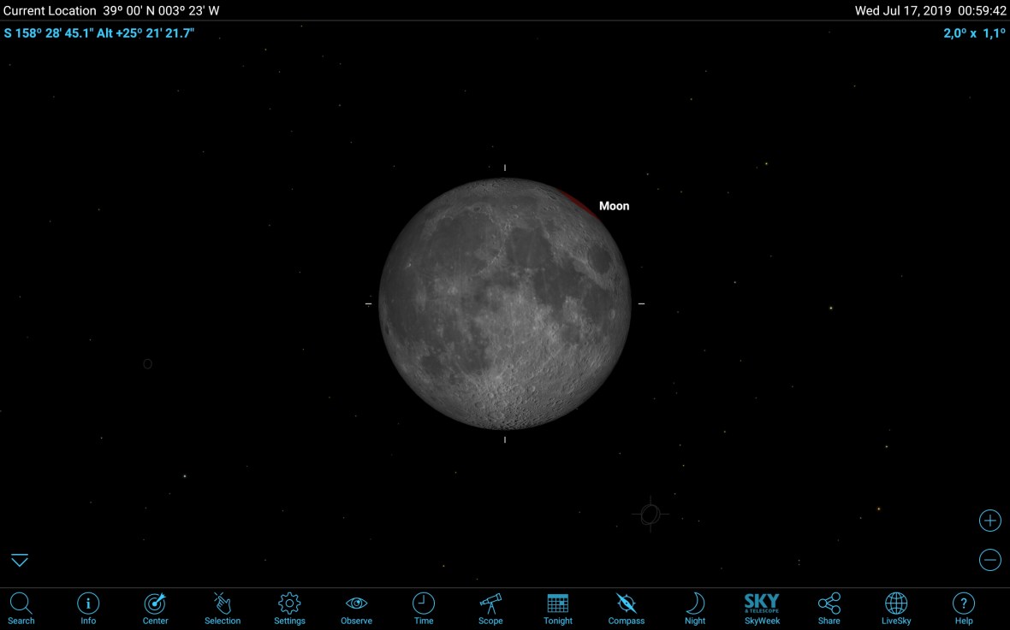Open the Scope telescope control
The image size is (1010, 630).
click(490, 608)
